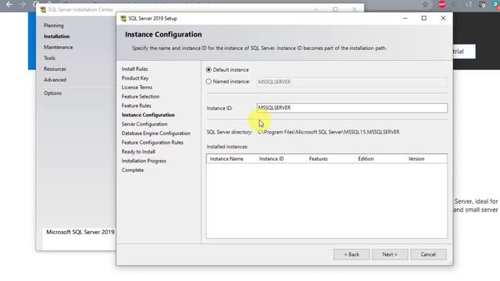This screenshot has width=500, height=281.
Task: Open Maintenance in Installation Center window
Action: (59, 47)
